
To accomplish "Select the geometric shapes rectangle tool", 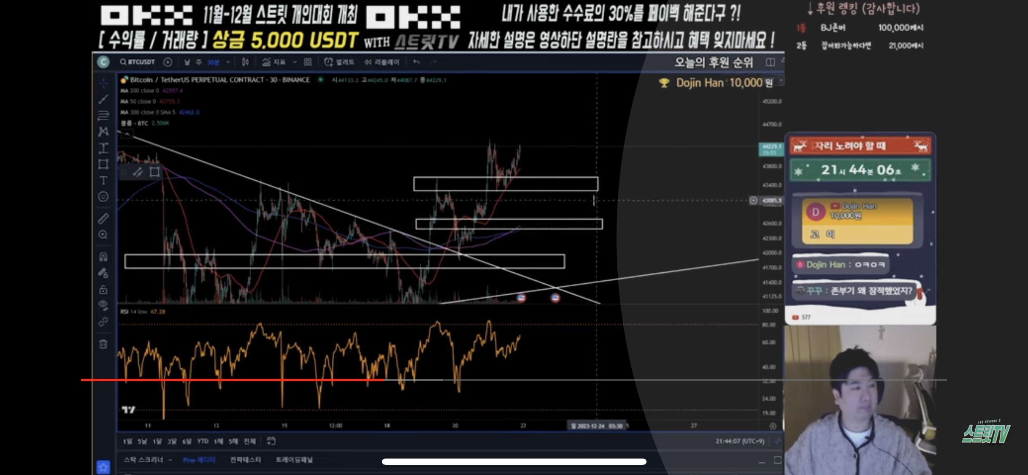I will [103, 164].
